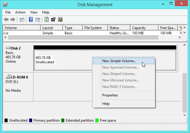Open the blue Help question mark icon
Image resolution: width=190 pixels, height=133 pixels.
point(31,19)
